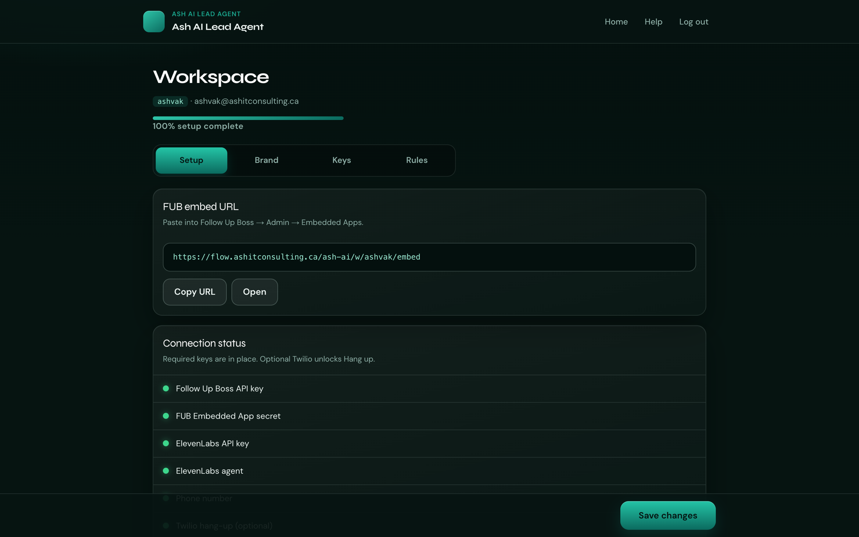The image size is (859, 537).
Task: Click the setup progress bar
Action: (x=248, y=118)
